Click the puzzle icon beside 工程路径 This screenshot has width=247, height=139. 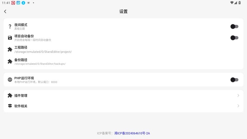click(10, 49)
